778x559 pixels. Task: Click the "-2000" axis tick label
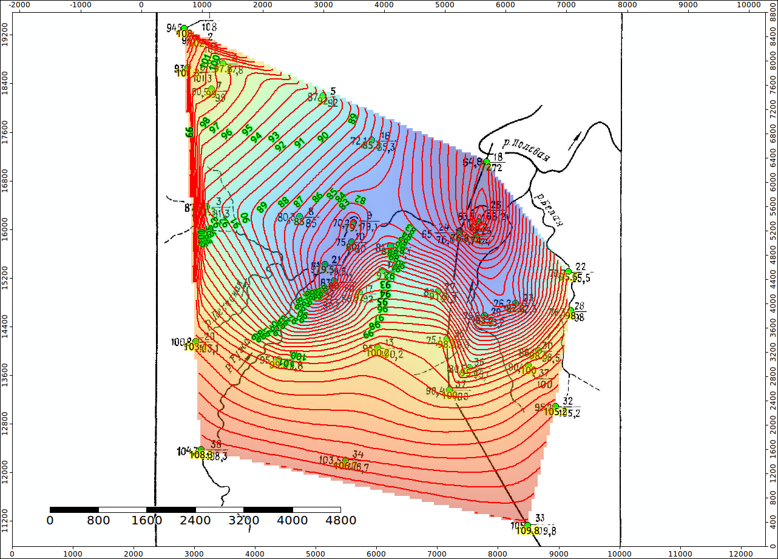pyautogui.click(x=19, y=4)
